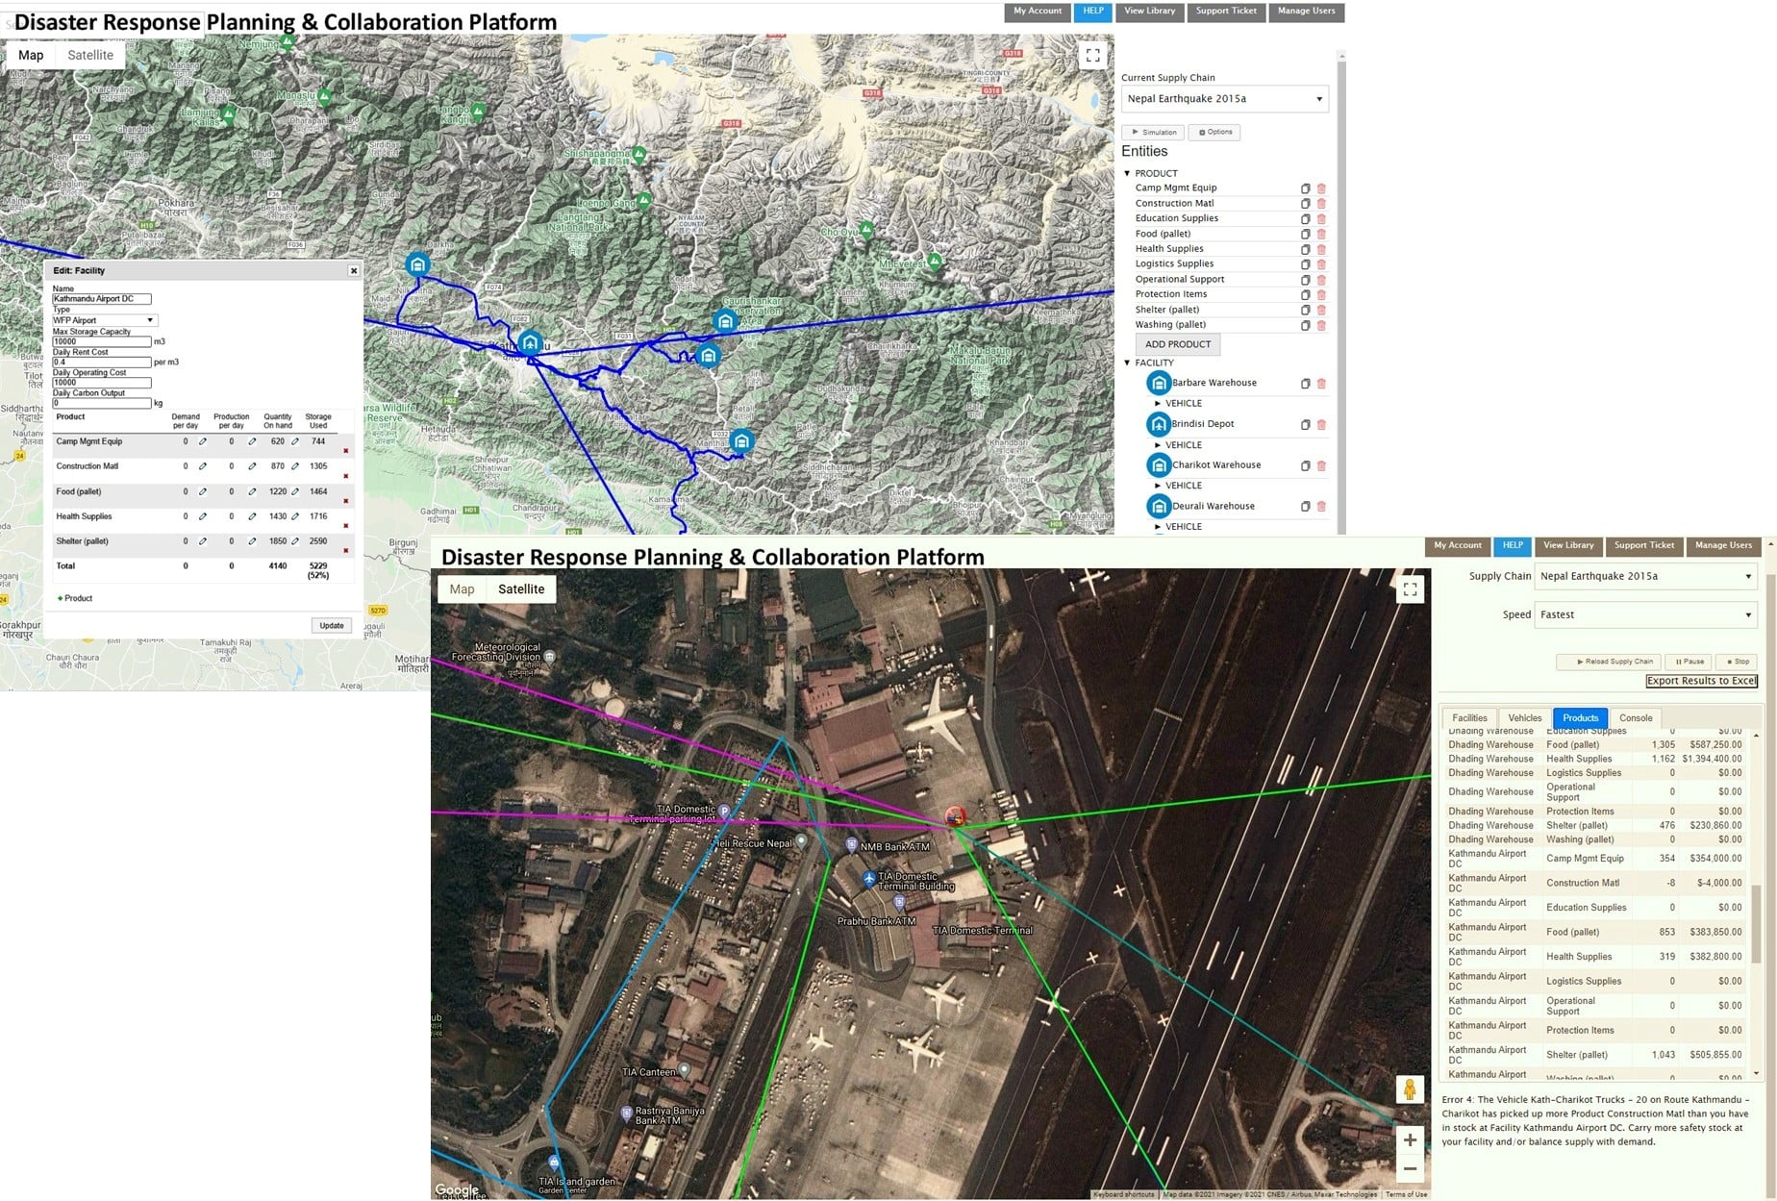Remove Shelter (pallet) row from facility
The height and width of the screenshot is (1201, 1777).
[x=346, y=551]
